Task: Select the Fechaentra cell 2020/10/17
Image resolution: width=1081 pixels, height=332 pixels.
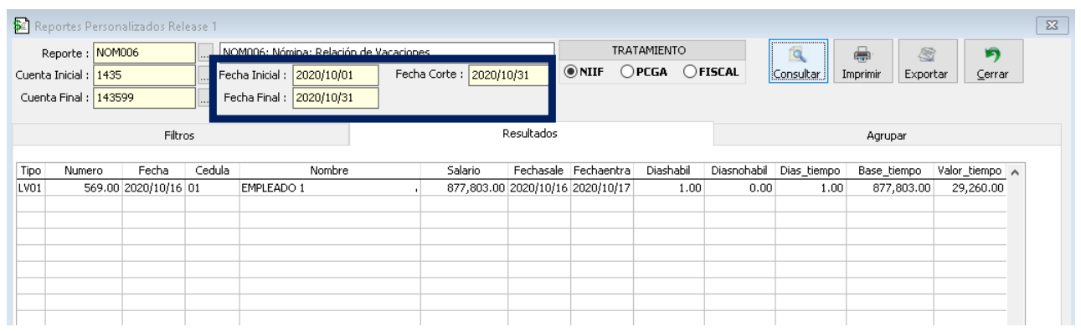Action: tap(602, 188)
